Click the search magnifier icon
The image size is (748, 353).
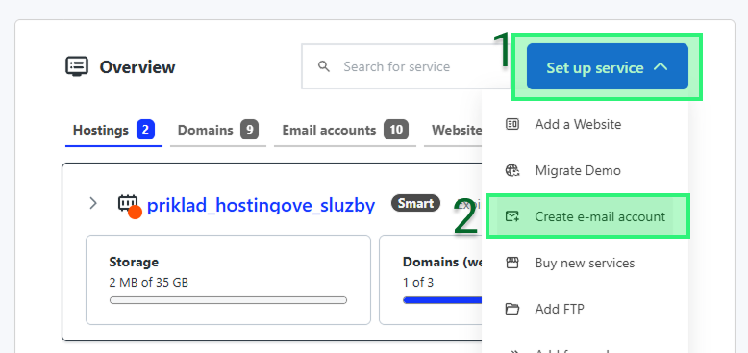coord(324,66)
